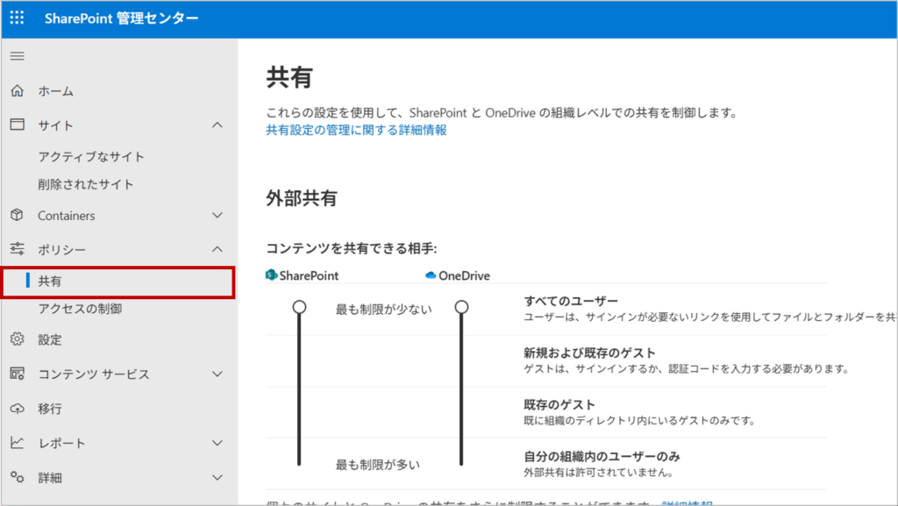898x506 pixels.
Task: Click the ホーム house icon
Action: point(18,90)
